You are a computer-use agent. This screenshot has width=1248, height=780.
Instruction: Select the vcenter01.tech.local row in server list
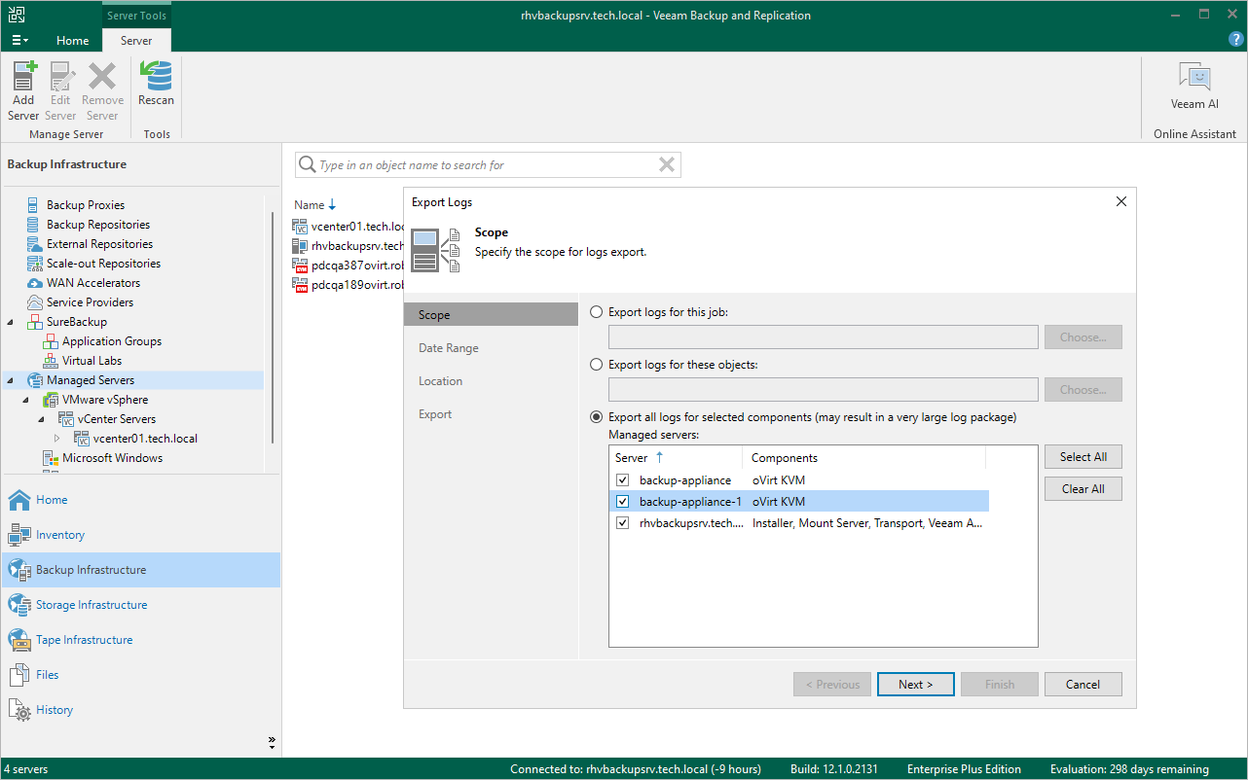349,227
